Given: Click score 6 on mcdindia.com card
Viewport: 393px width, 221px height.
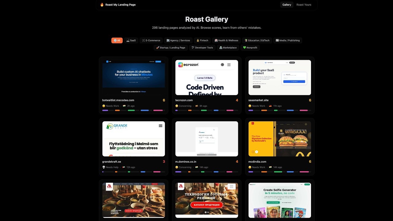Looking at the screenshot, I should pos(310,162).
